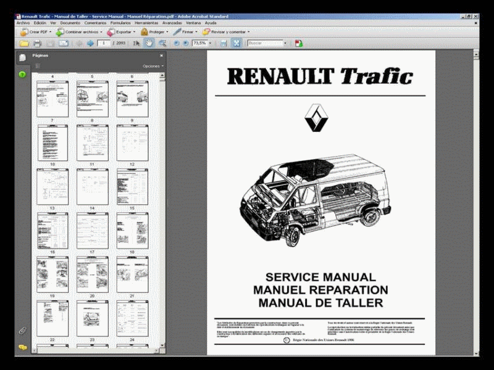
Task: Open the Revisar y comentar dropdown
Action: click(249, 32)
